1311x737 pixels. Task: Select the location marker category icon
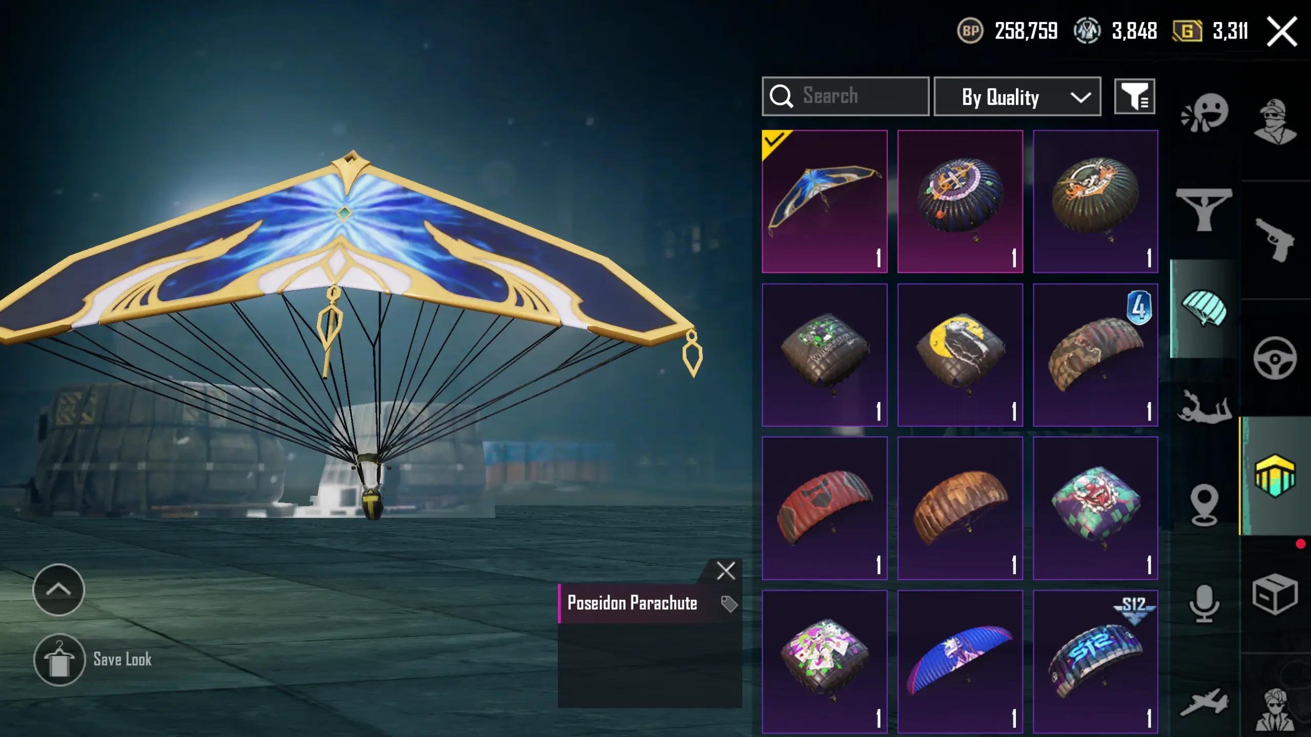pyautogui.click(x=1204, y=505)
